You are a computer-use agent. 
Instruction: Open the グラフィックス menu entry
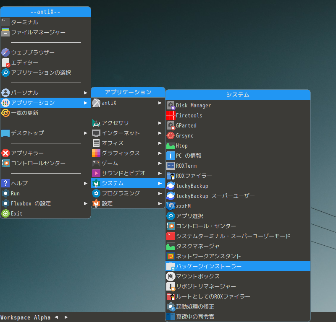tap(128, 153)
